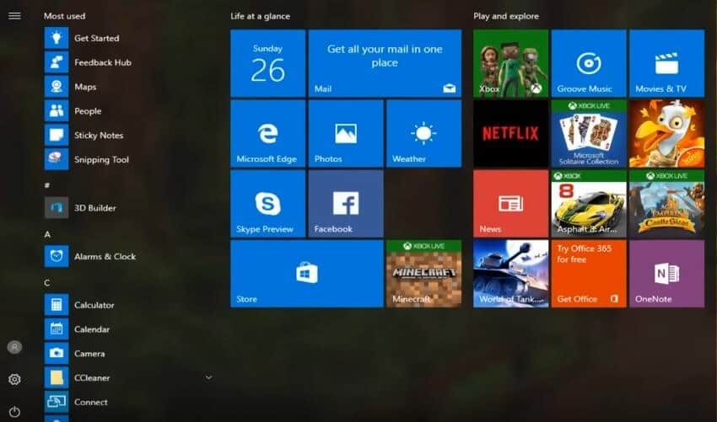717x422 pixels.
Task: Open the People app
Action: (130, 111)
